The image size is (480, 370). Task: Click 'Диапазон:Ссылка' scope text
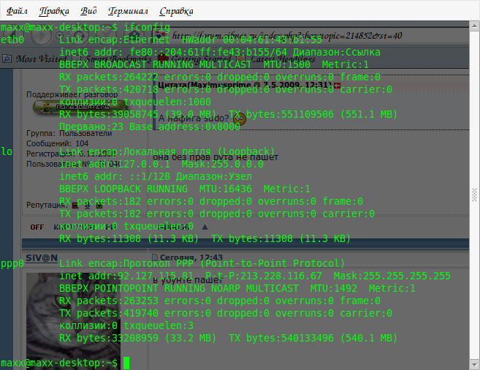(x=336, y=52)
